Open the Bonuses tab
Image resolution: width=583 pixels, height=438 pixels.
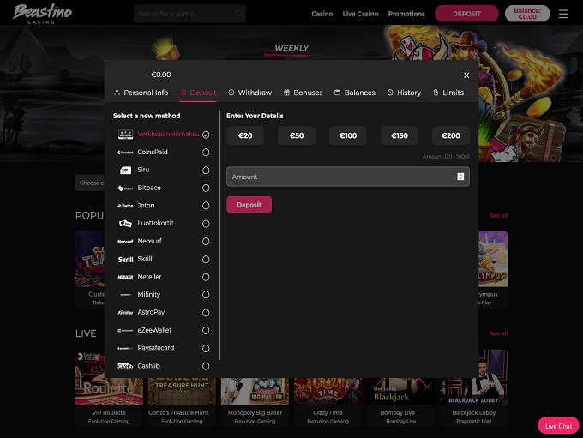point(303,93)
